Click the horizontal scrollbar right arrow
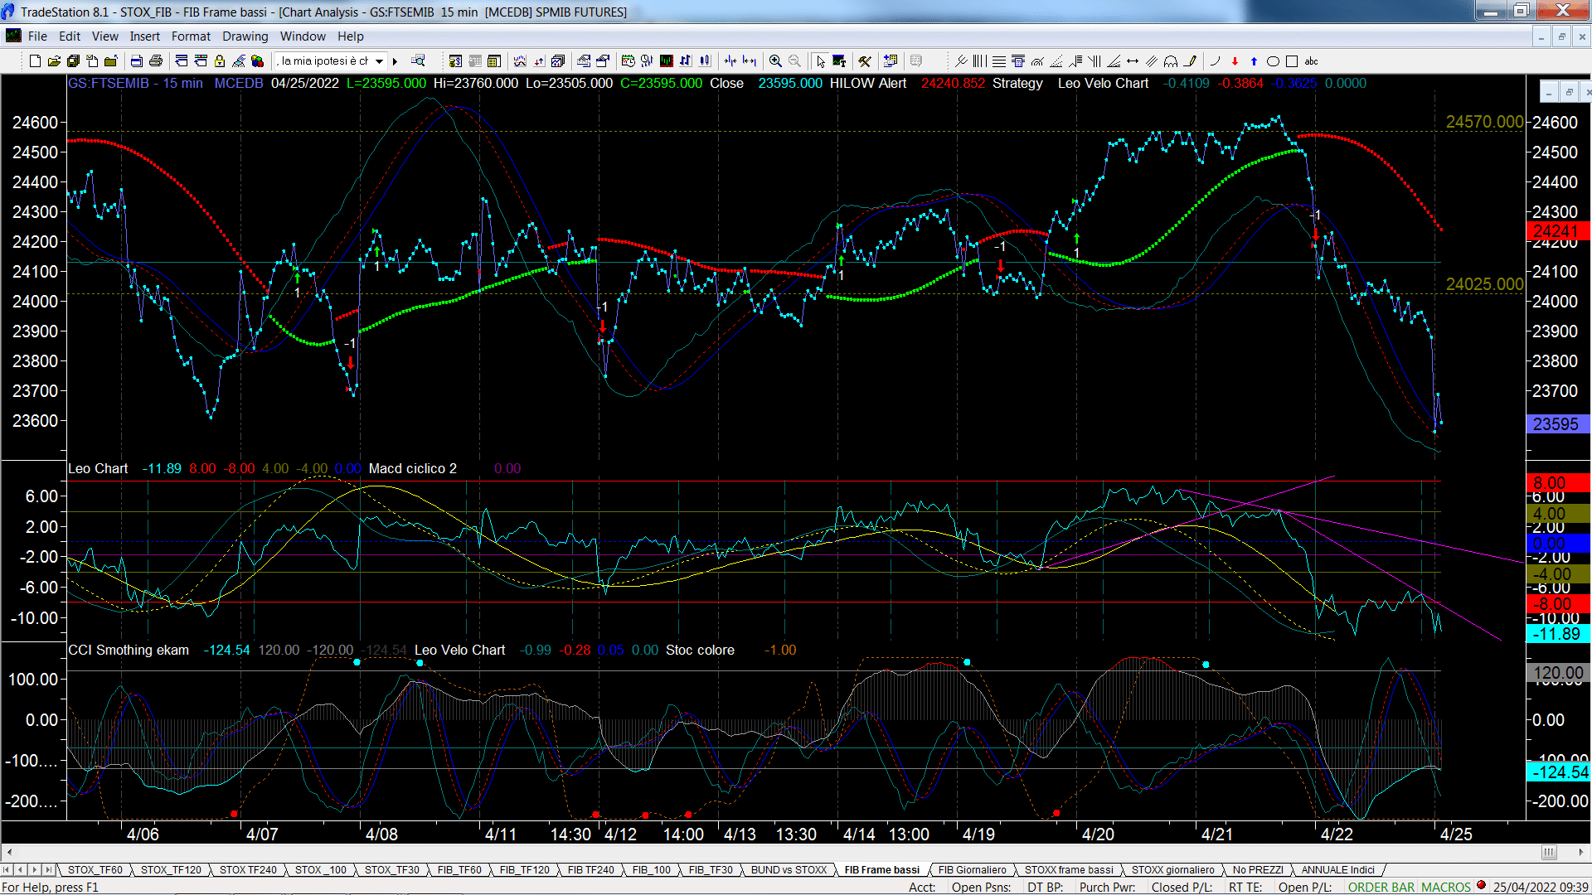The width and height of the screenshot is (1592, 895). [1580, 853]
